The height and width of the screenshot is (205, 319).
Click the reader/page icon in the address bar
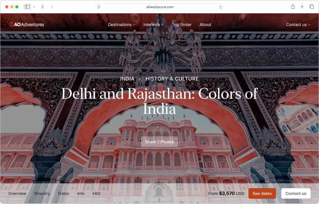point(99,7)
